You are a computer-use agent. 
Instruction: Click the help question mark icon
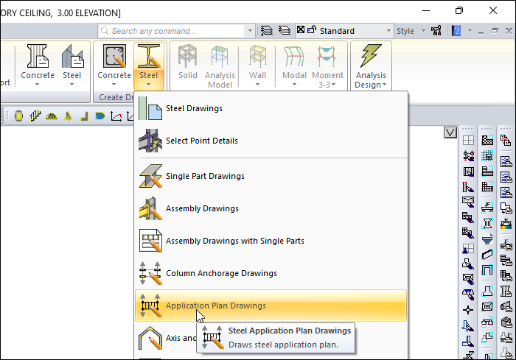(x=456, y=31)
